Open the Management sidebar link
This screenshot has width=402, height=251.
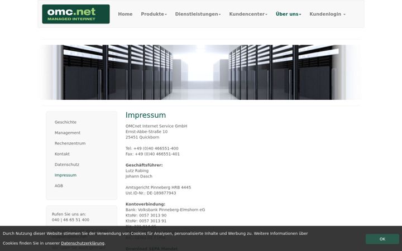point(68,133)
